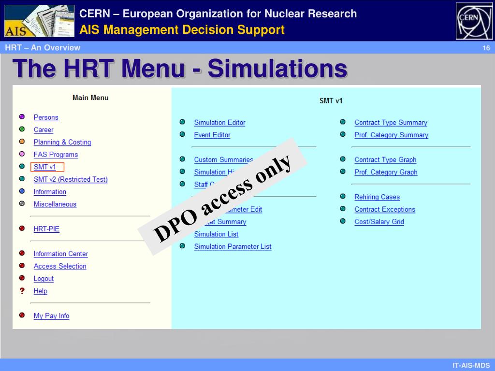View My Pay Info

click(x=51, y=316)
